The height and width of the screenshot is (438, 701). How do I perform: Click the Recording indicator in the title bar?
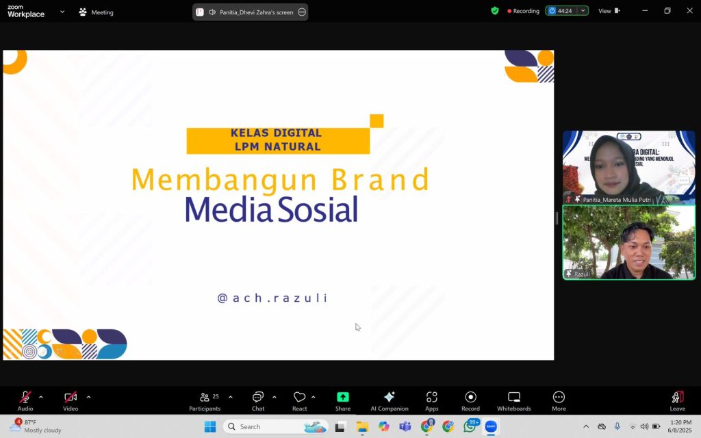pos(523,11)
